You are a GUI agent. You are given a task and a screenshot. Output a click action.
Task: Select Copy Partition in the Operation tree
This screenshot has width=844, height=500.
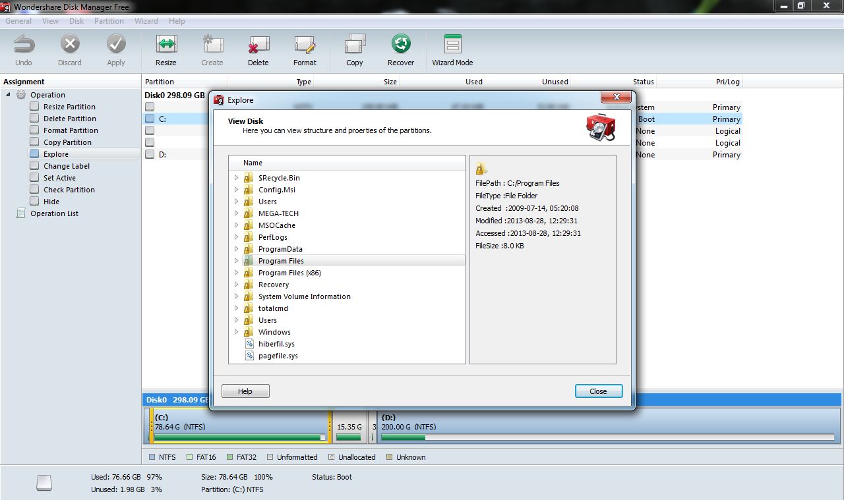pyautogui.click(x=67, y=142)
